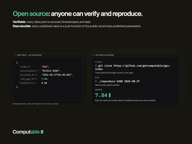The width and height of the screenshot is (192, 144).
Task: Click the large green 7.84 result
Action: [x=101, y=95]
